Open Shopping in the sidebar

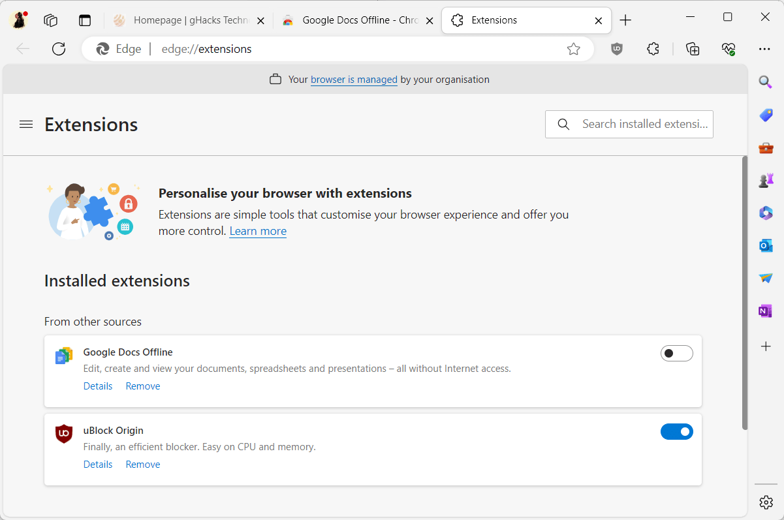tap(765, 115)
